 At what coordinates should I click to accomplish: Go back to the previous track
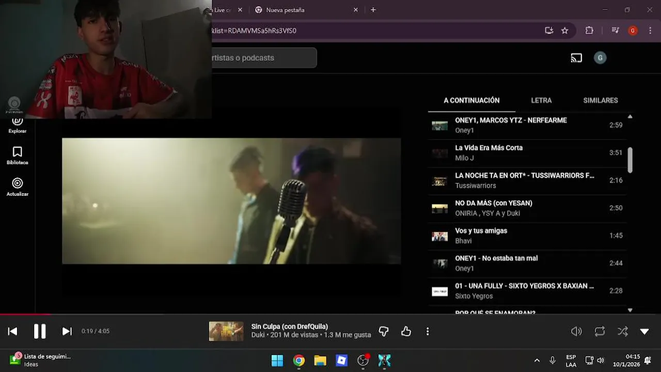point(13,331)
